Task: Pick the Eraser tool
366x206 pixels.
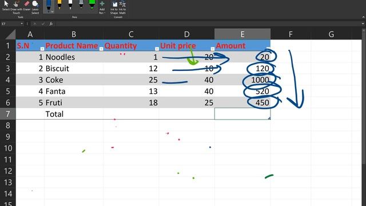Action: (x=27, y=6)
